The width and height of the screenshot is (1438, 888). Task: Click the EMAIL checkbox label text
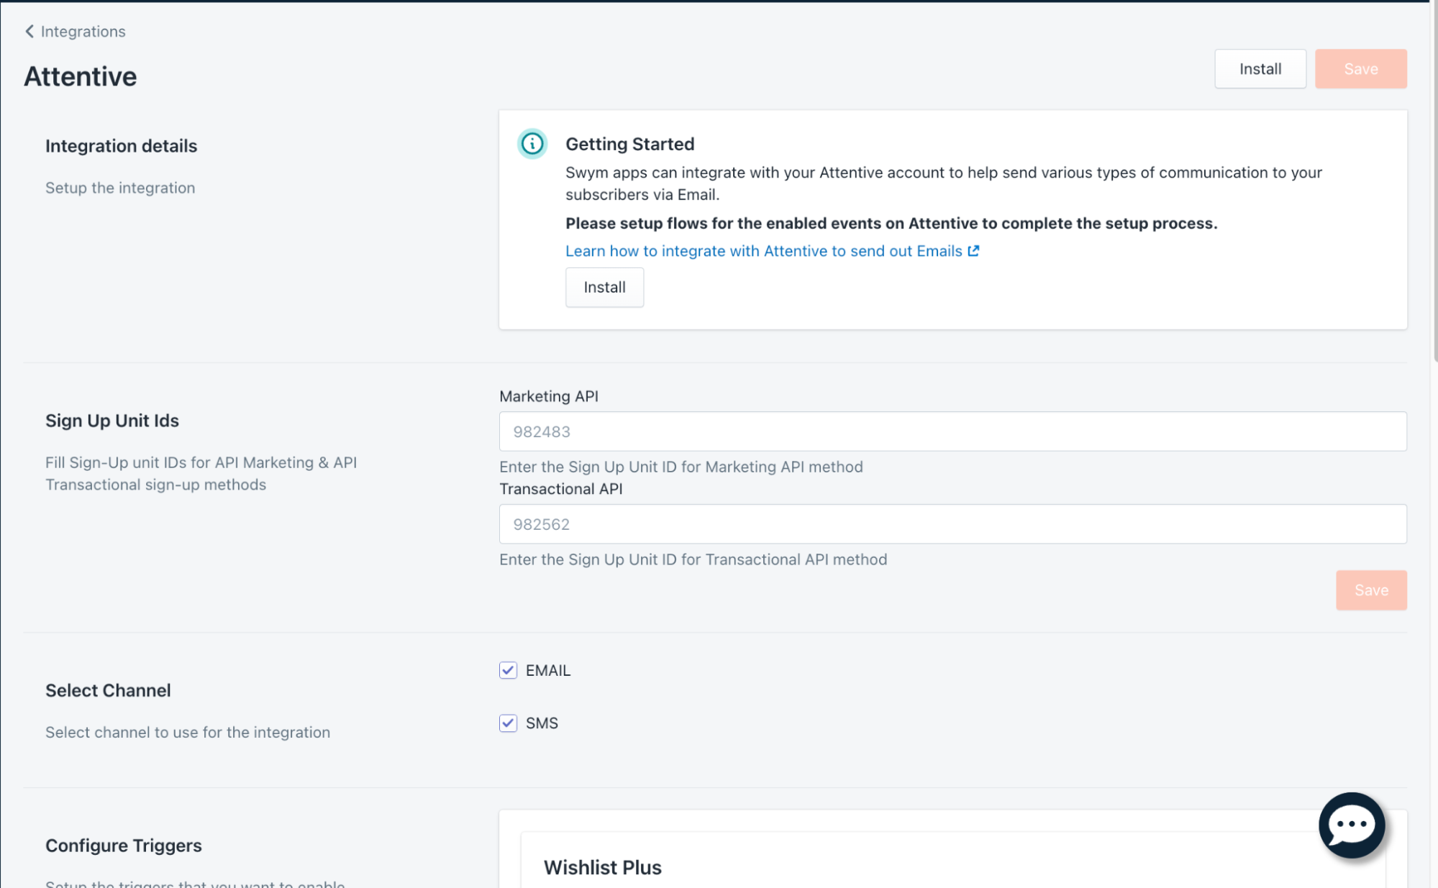(548, 670)
